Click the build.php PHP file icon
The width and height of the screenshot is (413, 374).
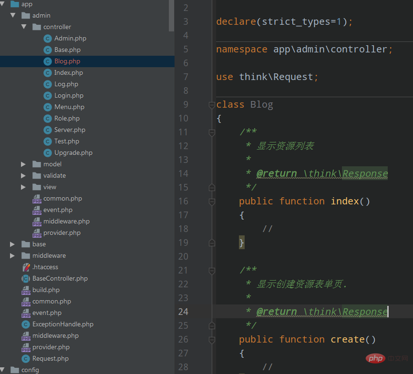tap(26, 290)
